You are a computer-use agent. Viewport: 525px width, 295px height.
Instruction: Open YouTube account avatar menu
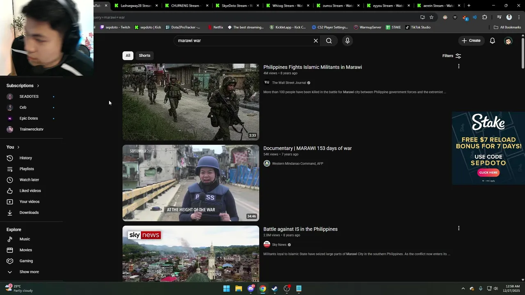click(x=508, y=41)
